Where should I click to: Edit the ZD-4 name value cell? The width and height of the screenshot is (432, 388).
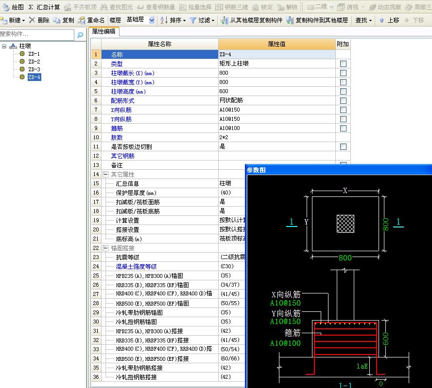click(x=276, y=54)
